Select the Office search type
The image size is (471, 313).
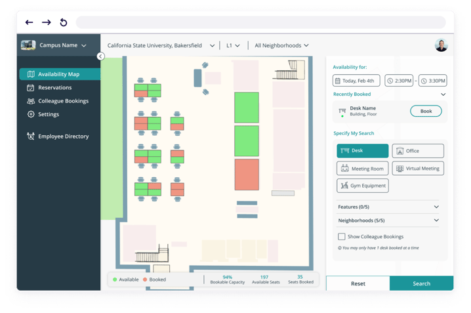coord(417,151)
